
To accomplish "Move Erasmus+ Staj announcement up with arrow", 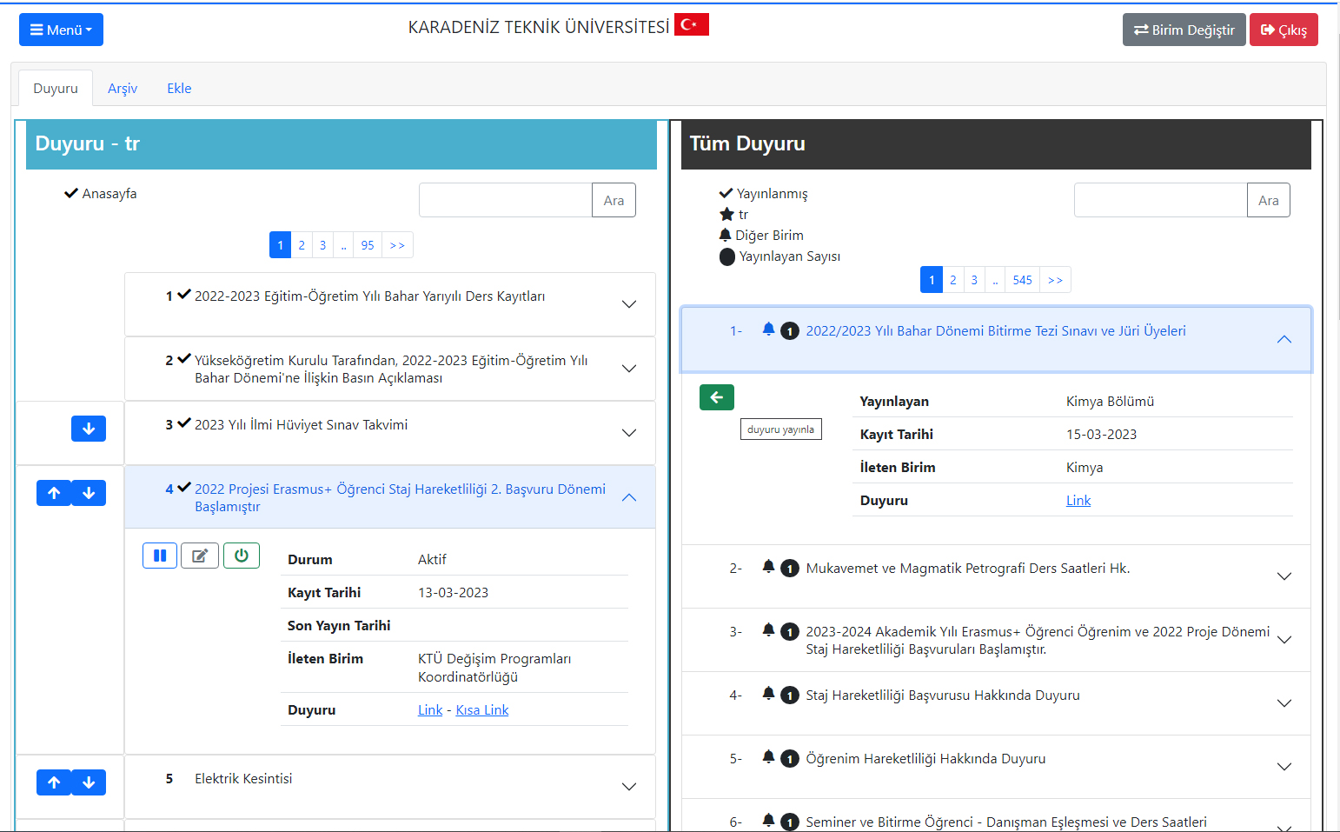I will click(54, 493).
